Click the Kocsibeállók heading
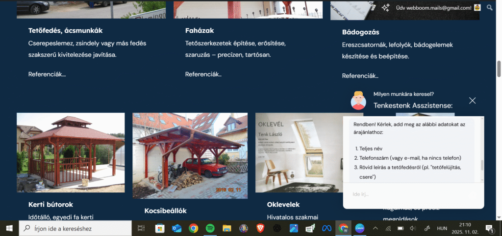The width and height of the screenshot is (502, 236). tap(166, 211)
